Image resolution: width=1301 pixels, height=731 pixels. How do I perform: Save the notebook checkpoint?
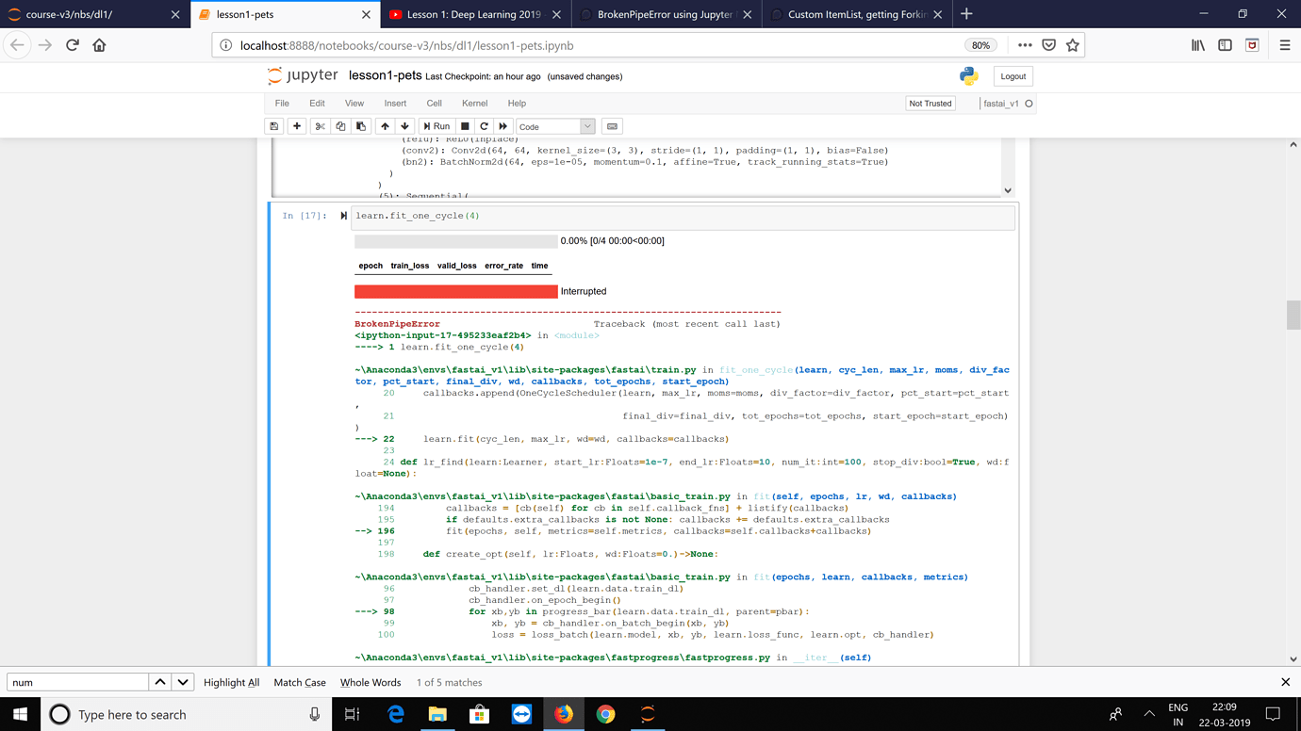click(273, 125)
